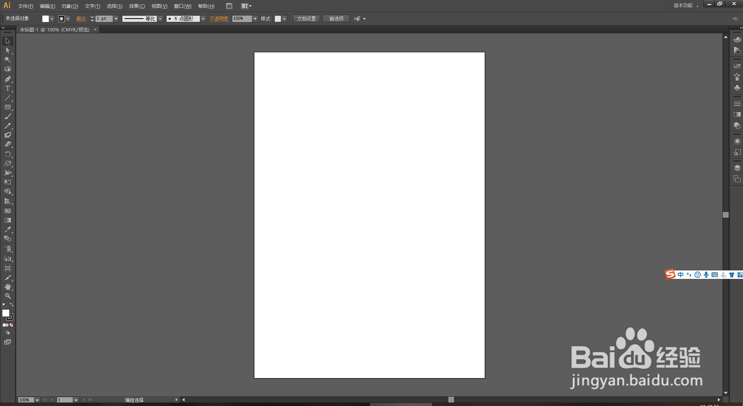Select the Artboard tool

tap(8, 268)
